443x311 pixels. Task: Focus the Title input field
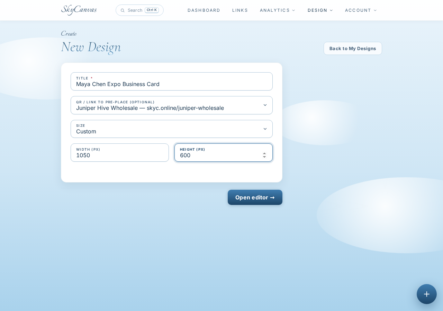172,82
